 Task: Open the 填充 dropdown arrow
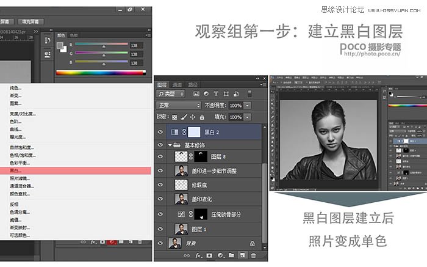[247, 117]
